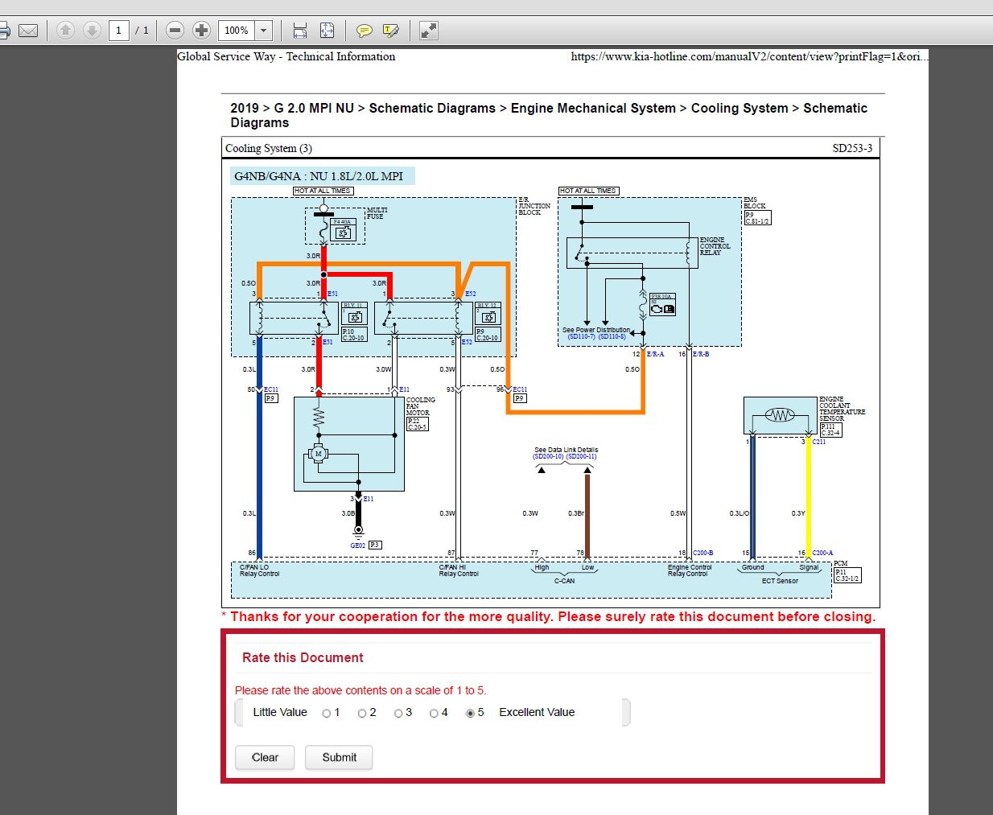
Task: Click the 'Global Service Way - Technical Information' header
Action: point(286,56)
